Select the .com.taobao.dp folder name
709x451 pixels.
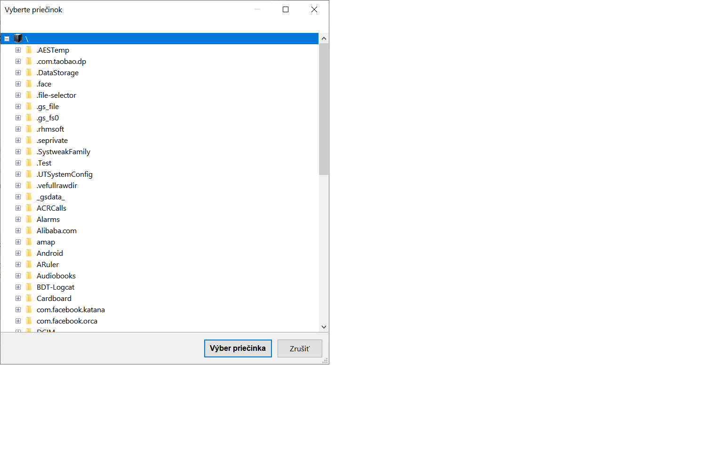[x=61, y=61]
